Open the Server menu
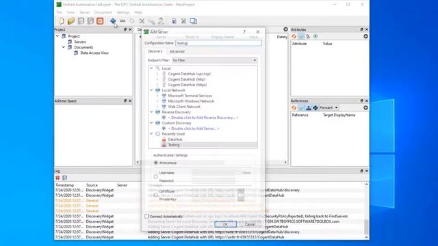 tap(84, 12)
